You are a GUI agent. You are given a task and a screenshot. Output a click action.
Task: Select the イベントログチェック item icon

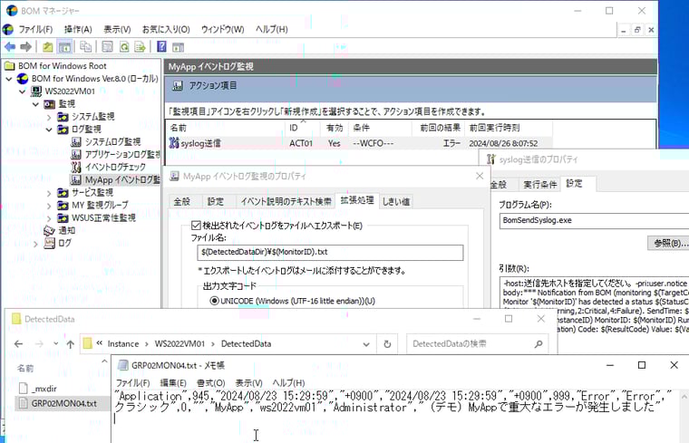76,168
